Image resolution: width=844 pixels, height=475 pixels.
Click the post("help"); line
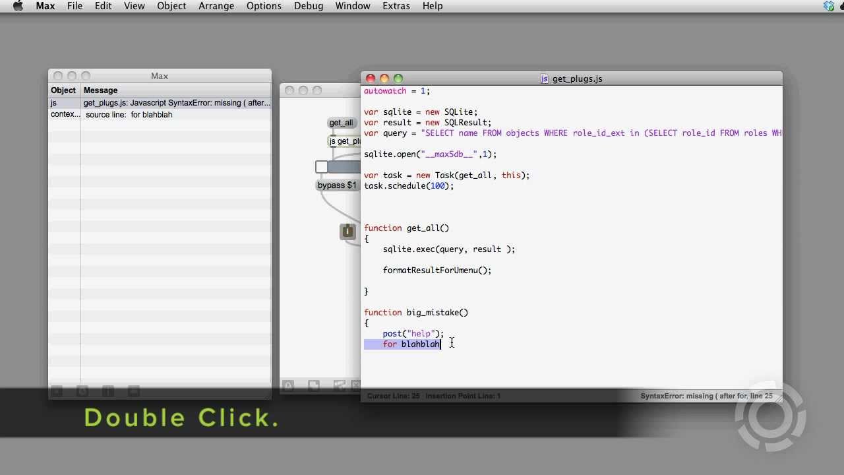tap(413, 334)
